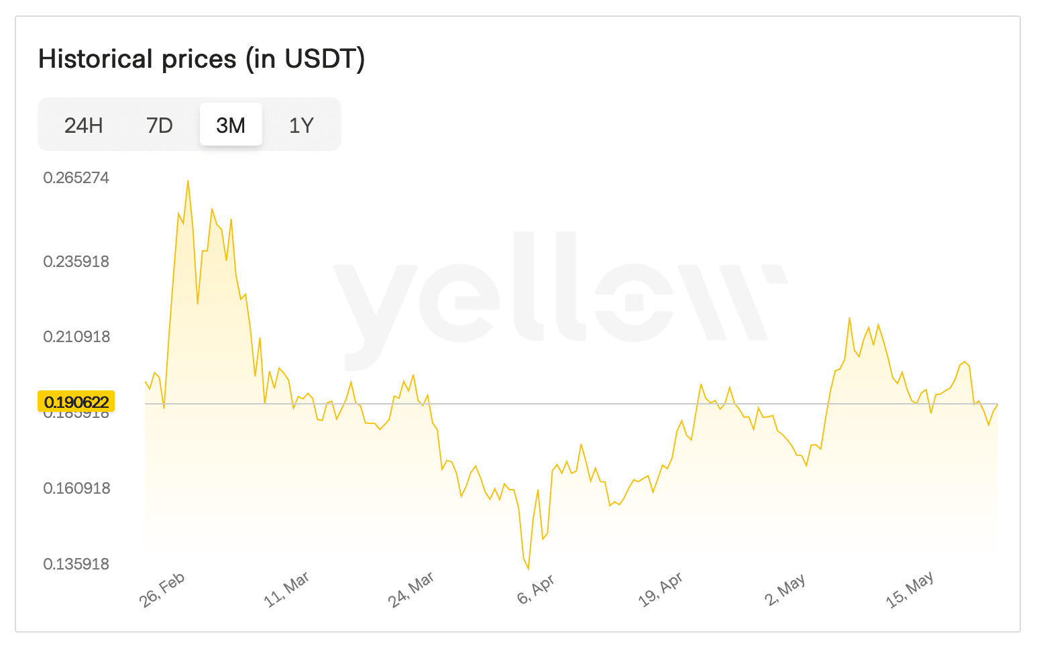1037x648 pixels.
Task: Click the highest price peak on the chart
Action: coord(188,180)
